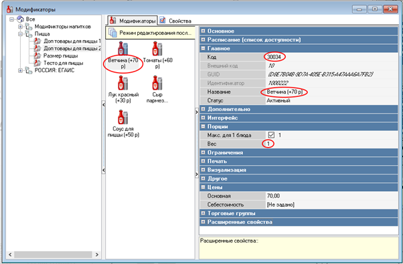Switch to the Модификаторы tab
403x264 pixels.
click(x=133, y=21)
